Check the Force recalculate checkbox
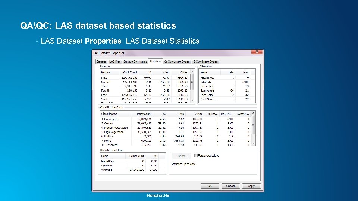Image resolution: width=358 pixels, height=201 pixels. point(196,156)
